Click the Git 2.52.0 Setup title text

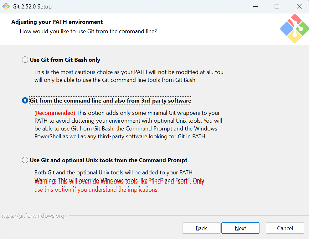coord(32,7)
